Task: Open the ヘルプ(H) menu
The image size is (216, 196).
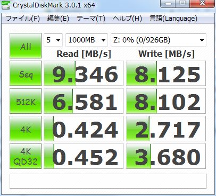Action: click(x=127, y=19)
